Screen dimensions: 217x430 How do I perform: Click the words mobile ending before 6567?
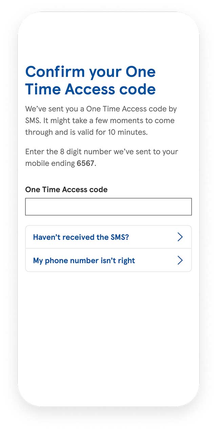[50, 164]
